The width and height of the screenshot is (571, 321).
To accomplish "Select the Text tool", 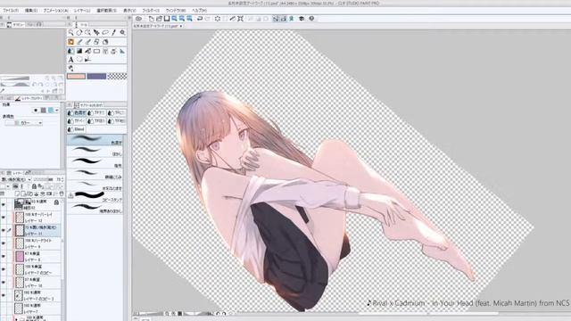I will (x=71, y=60).
